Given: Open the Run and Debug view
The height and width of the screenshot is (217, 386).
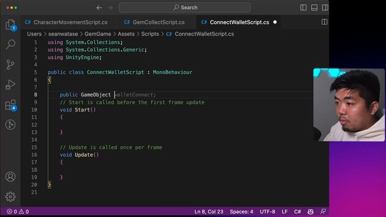Looking at the screenshot, I should [x=10, y=84].
